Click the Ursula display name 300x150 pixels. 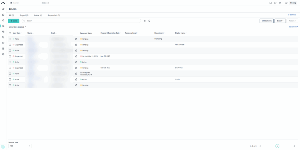click(177, 80)
